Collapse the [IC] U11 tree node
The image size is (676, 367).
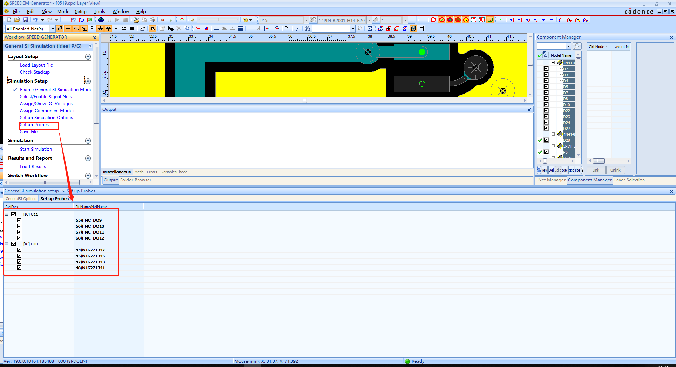pyautogui.click(x=7, y=214)
